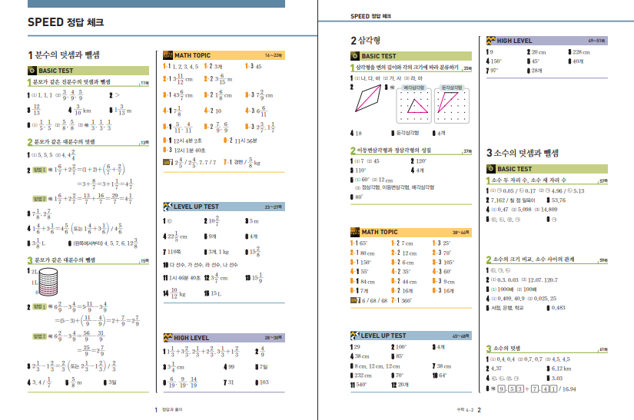This screenshot has width=634, height=420.
Task: Click the MATH TOPIC icon on right page
Action: pos(355,232)
